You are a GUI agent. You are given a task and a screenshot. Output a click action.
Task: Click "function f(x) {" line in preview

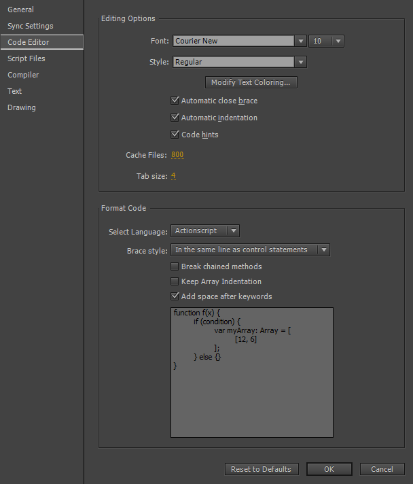point(197,313)
